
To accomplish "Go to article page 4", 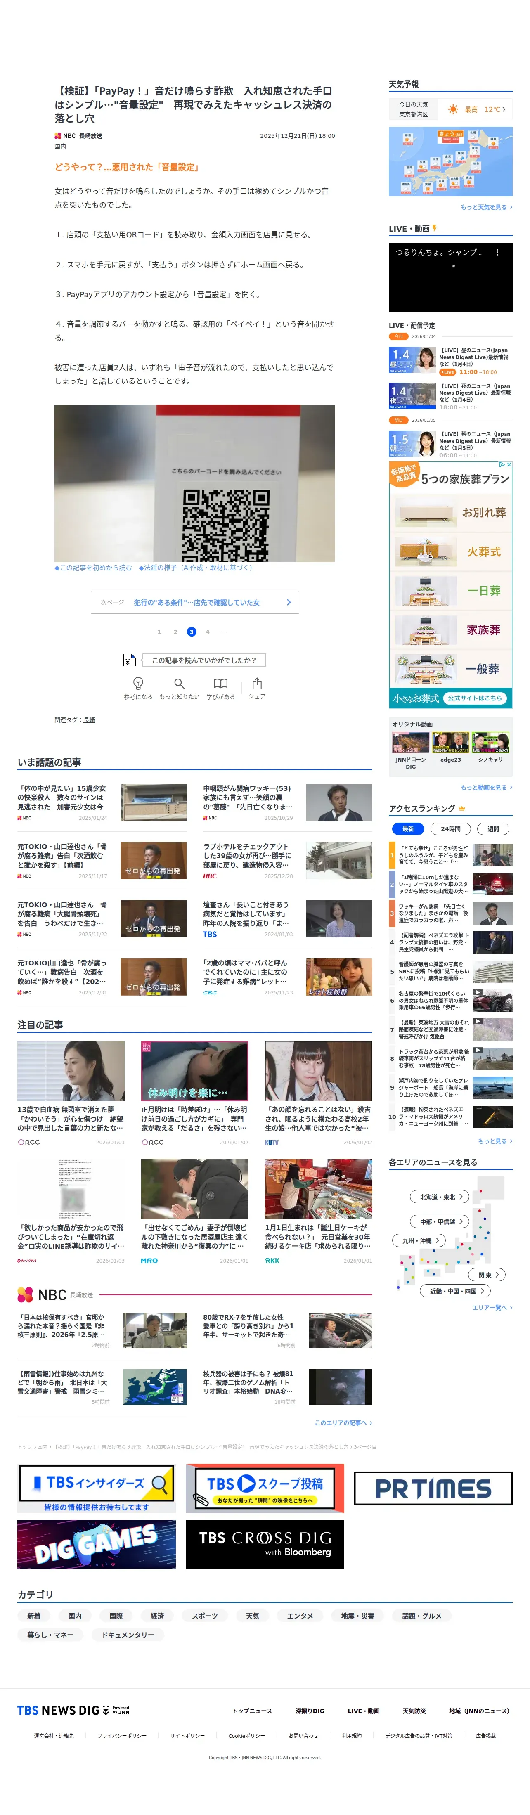I will (x=207, y=632).
